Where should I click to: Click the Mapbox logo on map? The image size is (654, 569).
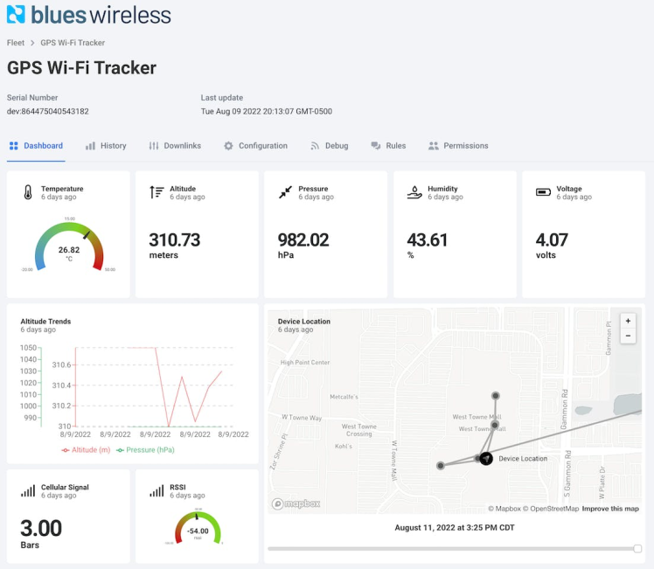[x=296, y=503]
